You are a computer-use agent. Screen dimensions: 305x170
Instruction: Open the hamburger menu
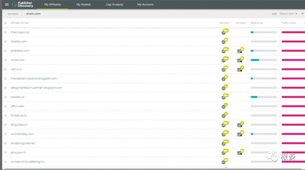point(7,4)
